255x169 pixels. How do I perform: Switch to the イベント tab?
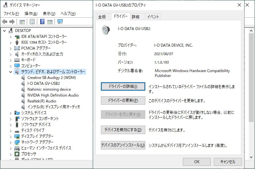click(x=152, y=17)
